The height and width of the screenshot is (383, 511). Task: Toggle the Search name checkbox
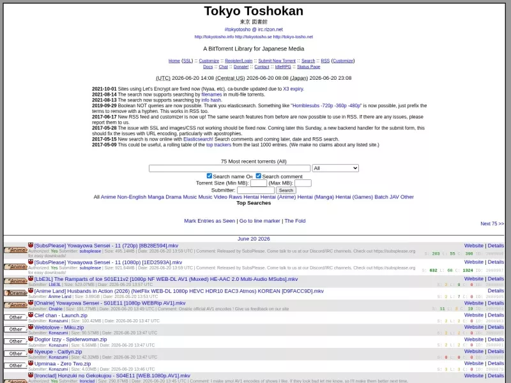point(210,176)
